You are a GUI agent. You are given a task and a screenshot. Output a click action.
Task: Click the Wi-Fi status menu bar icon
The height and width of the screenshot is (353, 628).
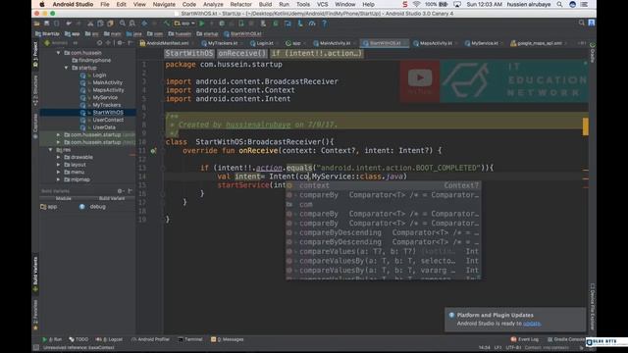[416, 4]
